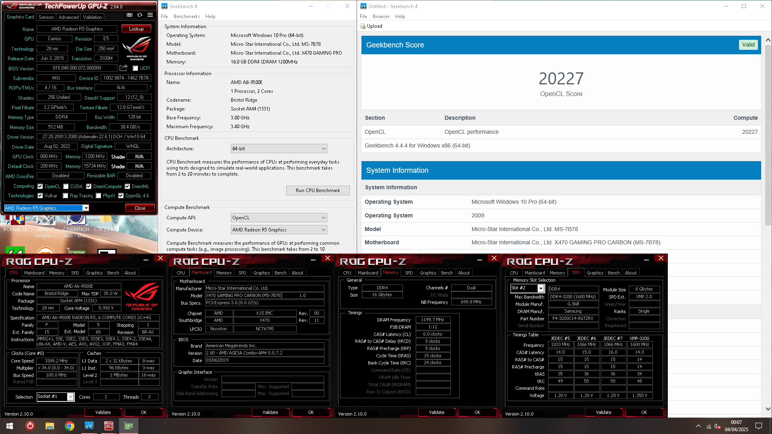772x434 pixels.
Task: Switch to the Sensors tab in GPU-Z
Action: [46, 17]
